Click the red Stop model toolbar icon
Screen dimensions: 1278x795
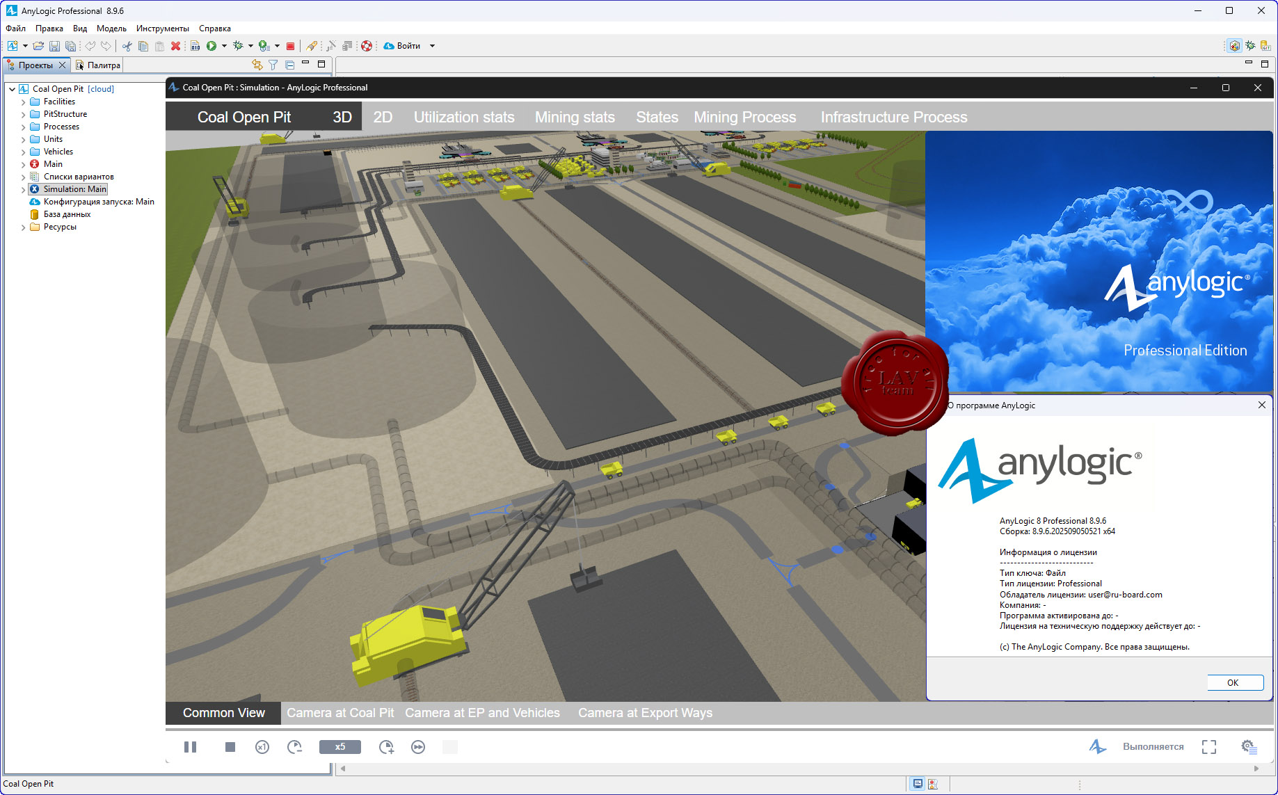point(290,46)
